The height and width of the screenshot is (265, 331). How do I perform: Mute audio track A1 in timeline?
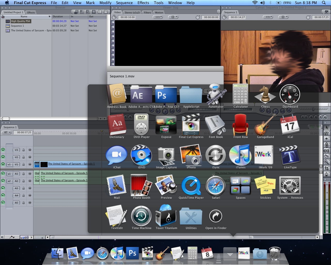click(3, 174)
